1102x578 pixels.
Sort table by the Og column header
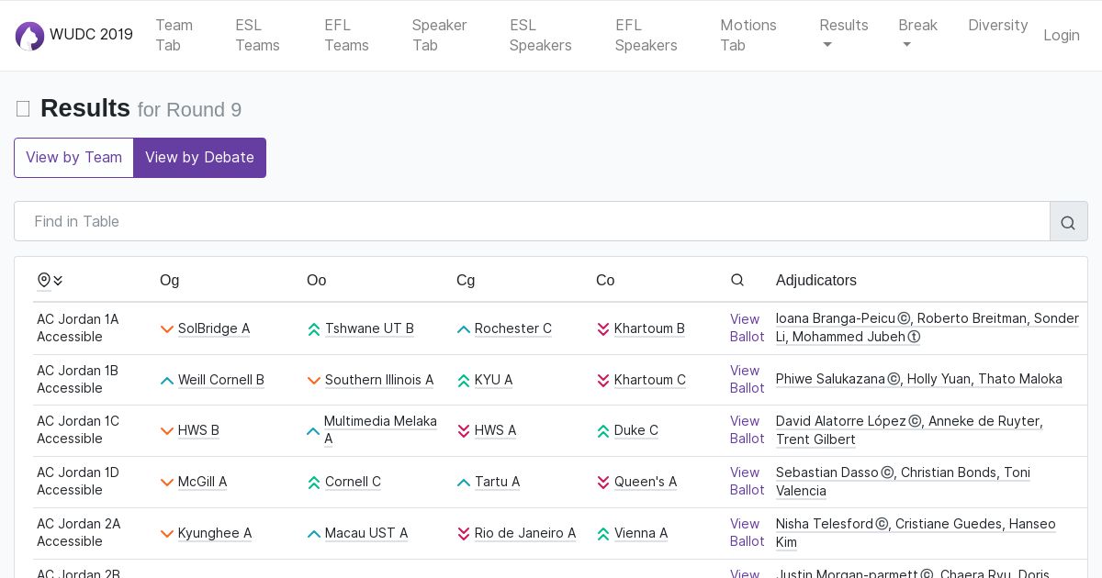coord(169,281)
